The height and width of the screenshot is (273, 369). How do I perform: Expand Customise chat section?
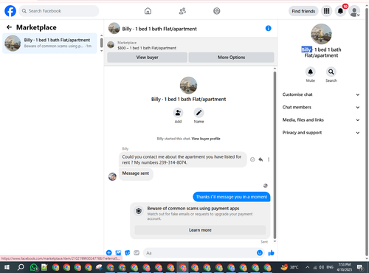point(321,94)
